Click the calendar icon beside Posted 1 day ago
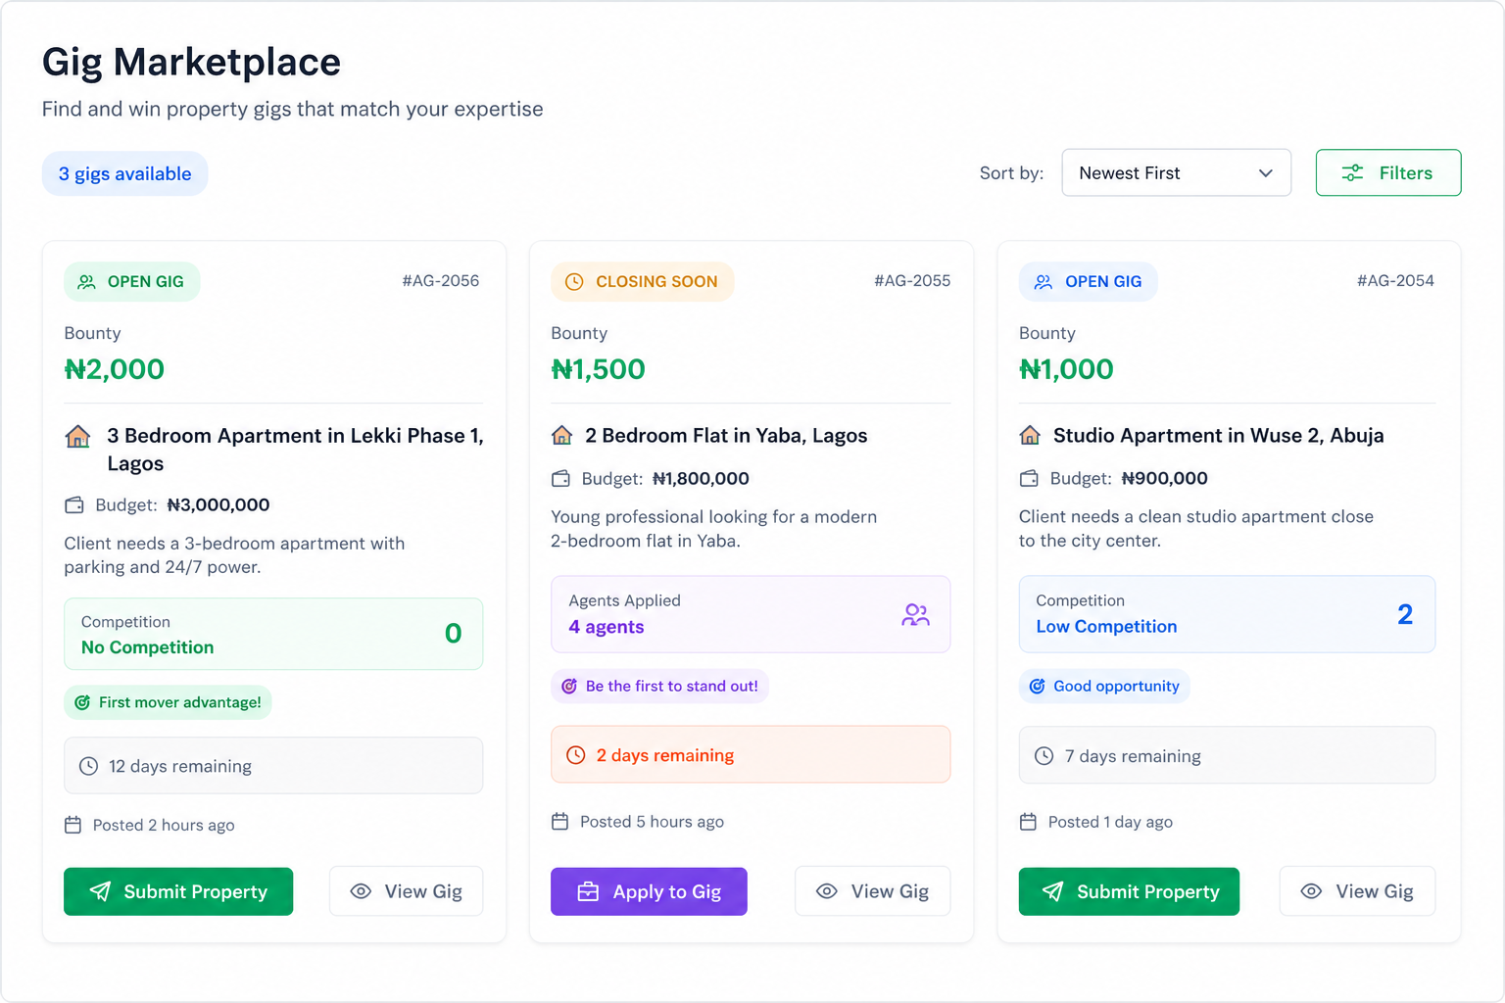The height and width of the screenshot is (1003, 1505). [x=1028, y=822]
